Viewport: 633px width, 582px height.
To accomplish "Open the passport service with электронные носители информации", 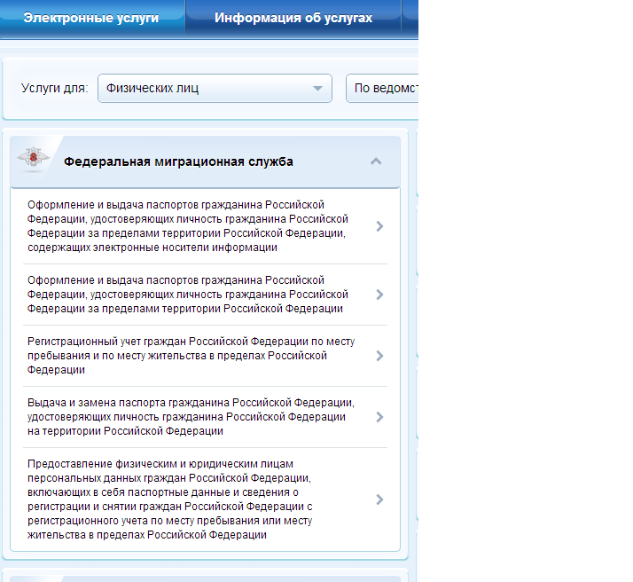I will [x=187, y=226].
